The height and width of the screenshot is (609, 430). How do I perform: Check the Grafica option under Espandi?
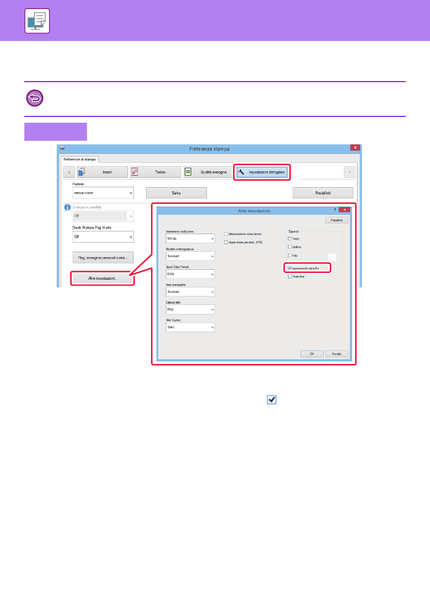(x=290, y=247)
